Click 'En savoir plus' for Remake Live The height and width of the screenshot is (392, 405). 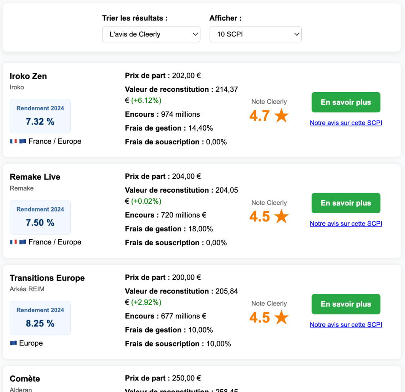coord(346,203)
